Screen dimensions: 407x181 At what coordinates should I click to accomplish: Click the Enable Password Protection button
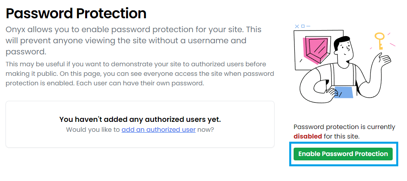pos(343,154)
